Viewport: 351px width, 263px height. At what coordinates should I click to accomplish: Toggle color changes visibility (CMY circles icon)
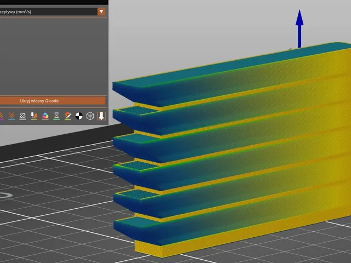pyautogui.click(x=45, y=116)
